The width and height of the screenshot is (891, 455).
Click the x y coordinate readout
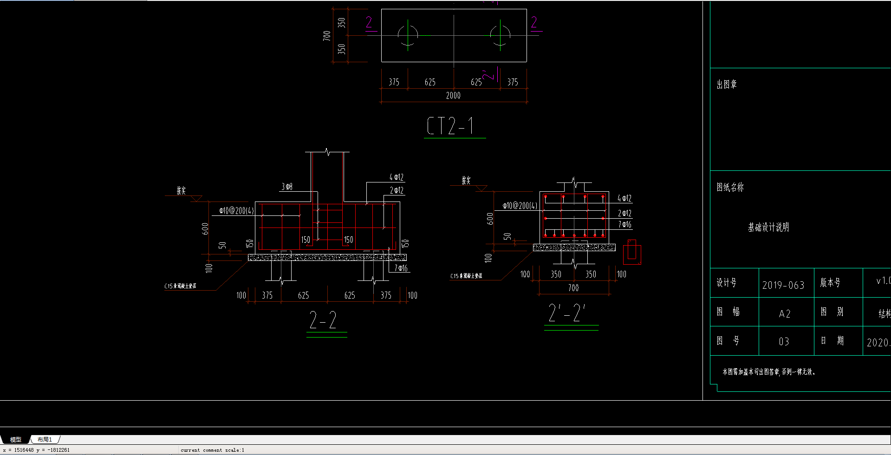[x=36, y=450]
